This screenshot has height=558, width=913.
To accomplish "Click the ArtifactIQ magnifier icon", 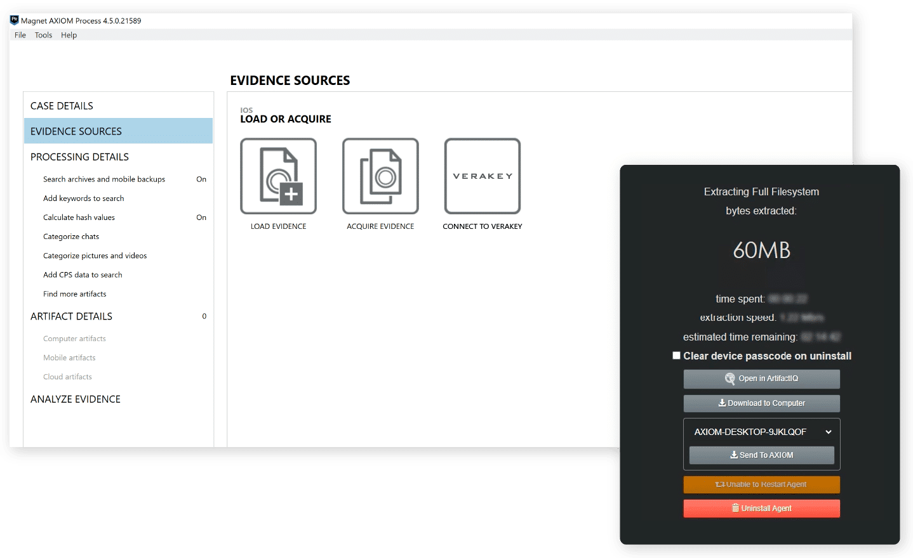I will [730, 379].
